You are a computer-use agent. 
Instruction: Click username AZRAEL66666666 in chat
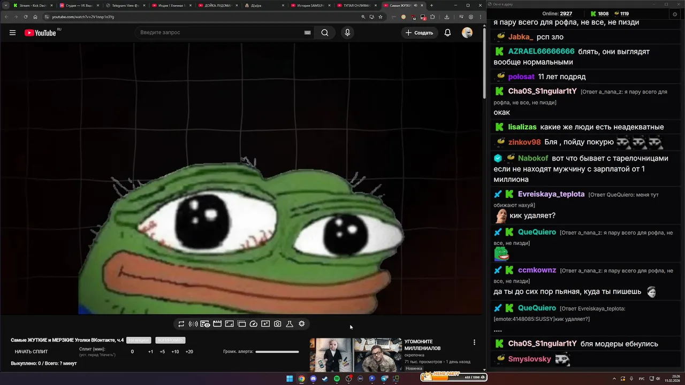[x=541, y=51]
